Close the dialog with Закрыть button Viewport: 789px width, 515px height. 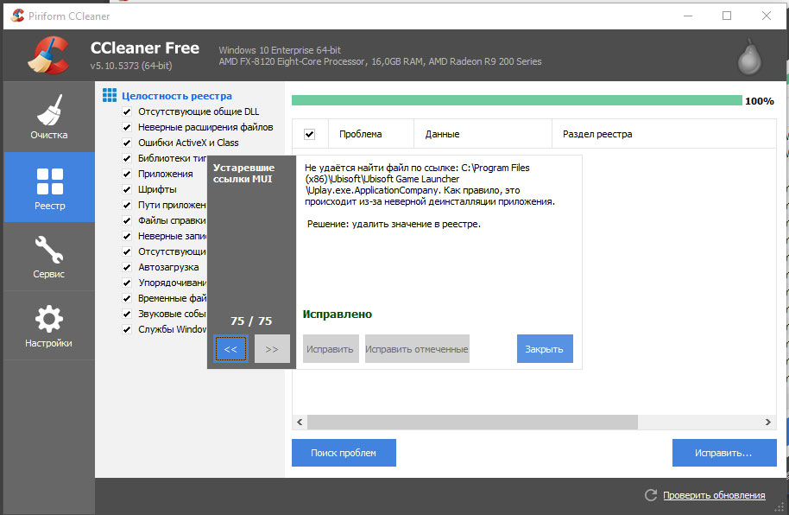tap(545, 349)
